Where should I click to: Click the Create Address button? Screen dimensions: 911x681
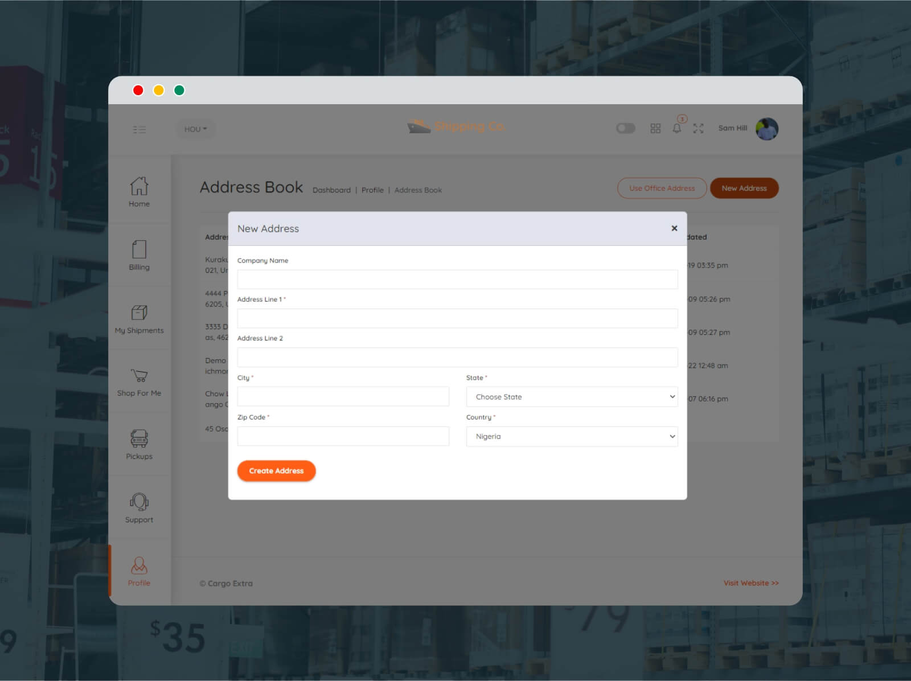276,471
